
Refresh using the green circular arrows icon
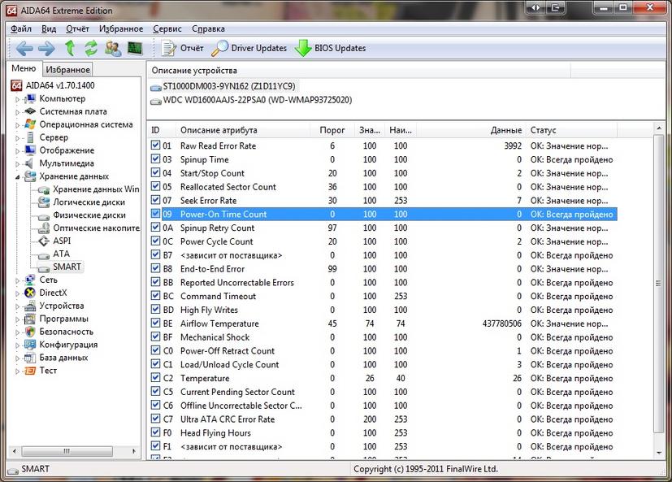[x=91, y=48]
